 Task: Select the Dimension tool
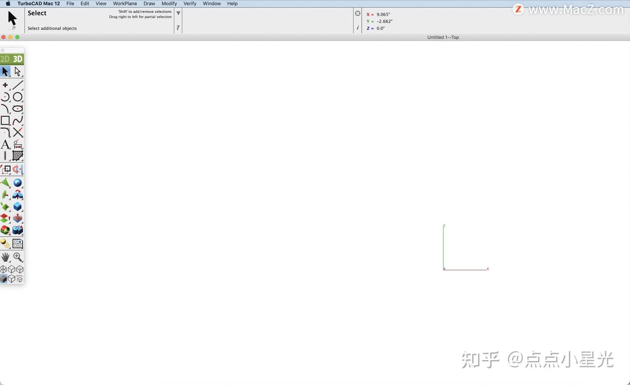[18, 145]
